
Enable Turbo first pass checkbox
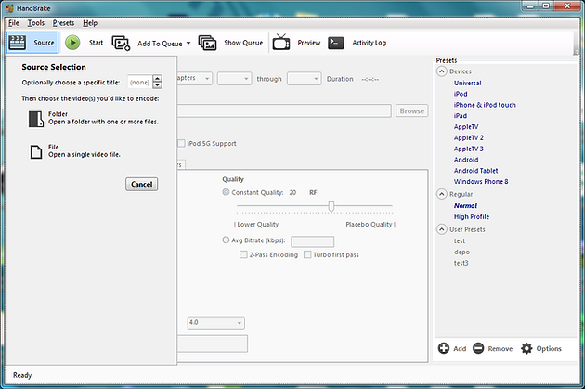(x=307, y=254)
